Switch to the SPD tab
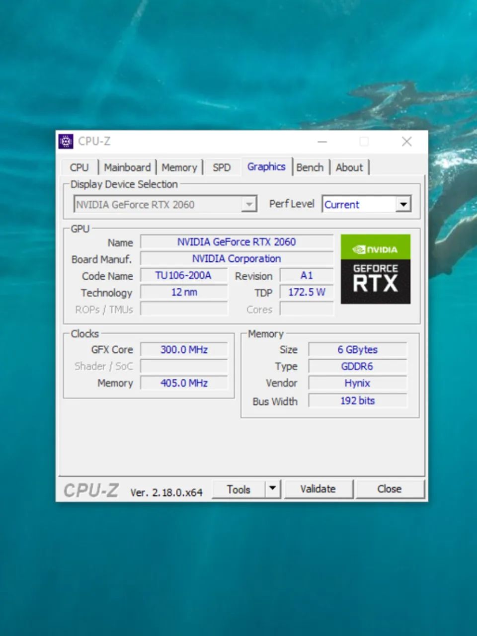Screen dimensions: 477x636 [222, 167]
